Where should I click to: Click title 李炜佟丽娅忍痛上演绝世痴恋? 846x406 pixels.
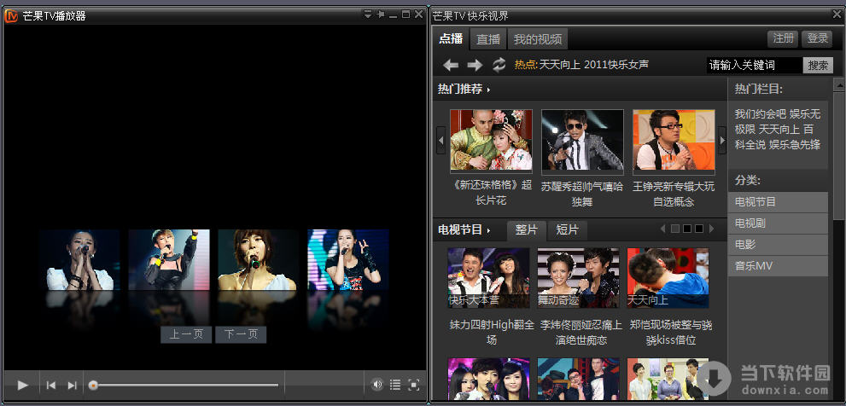(581, 333)
